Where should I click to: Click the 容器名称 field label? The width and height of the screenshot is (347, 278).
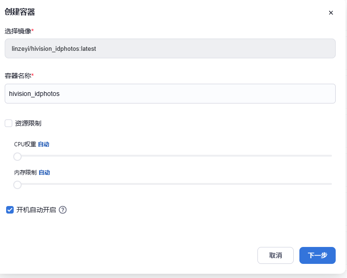click(18, 76)
